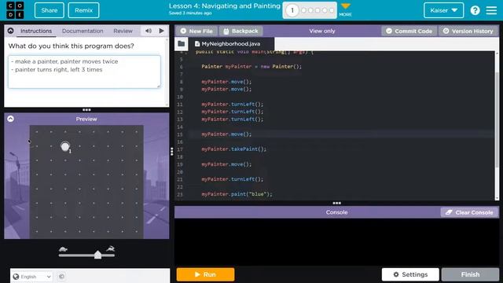Image resolution: width=503 pixels, height=283 pixels.
Task: Select the third level bubble
Action: tap(311, 10)
